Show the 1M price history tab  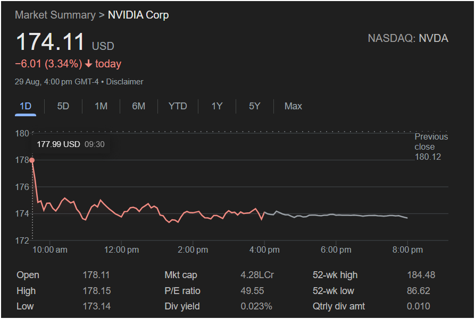101,106
